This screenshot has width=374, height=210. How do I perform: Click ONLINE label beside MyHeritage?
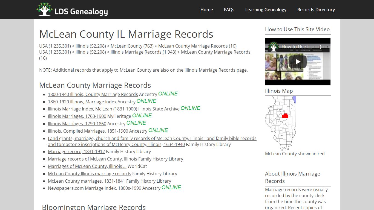(142, 116)
